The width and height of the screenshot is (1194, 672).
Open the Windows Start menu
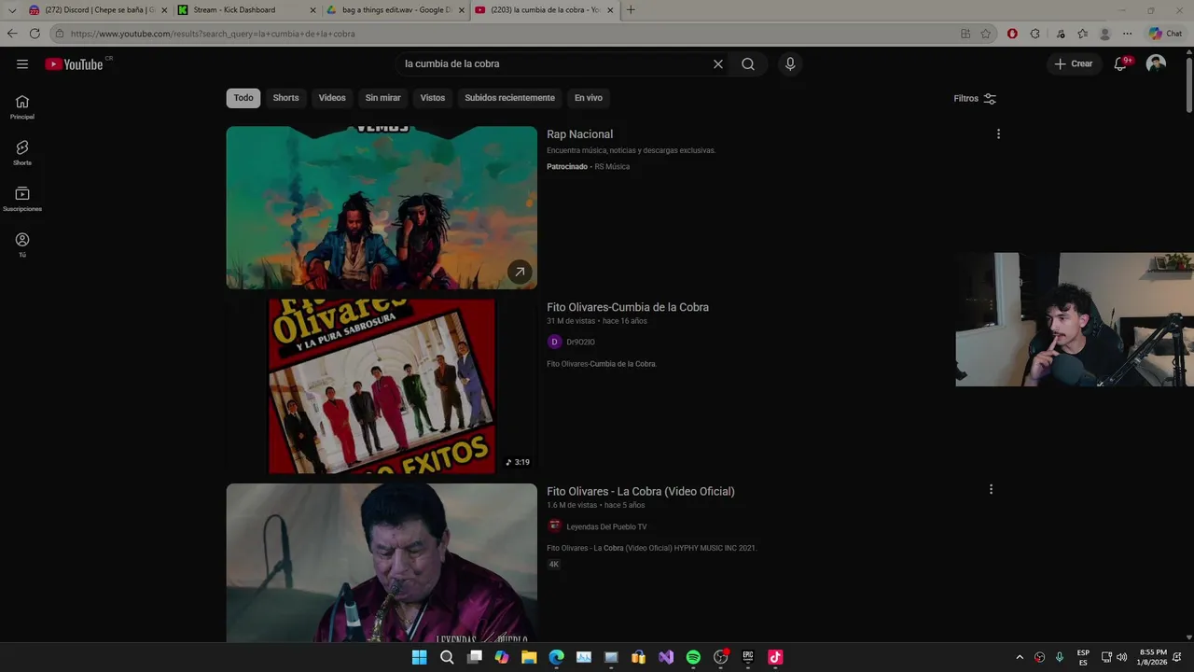420,657
